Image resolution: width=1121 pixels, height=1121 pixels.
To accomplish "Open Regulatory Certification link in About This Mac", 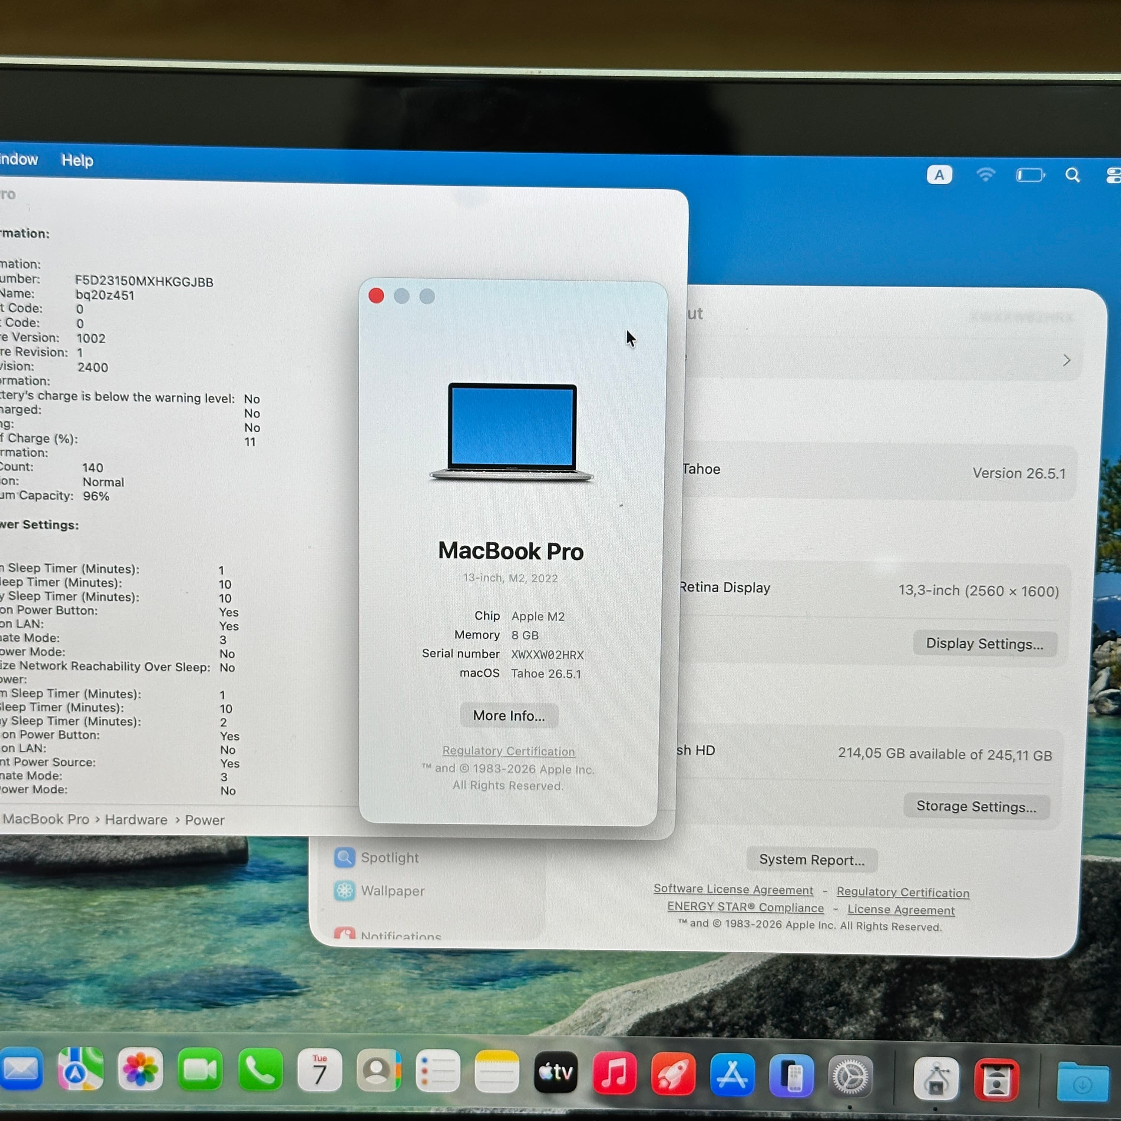I will (509, 751).
